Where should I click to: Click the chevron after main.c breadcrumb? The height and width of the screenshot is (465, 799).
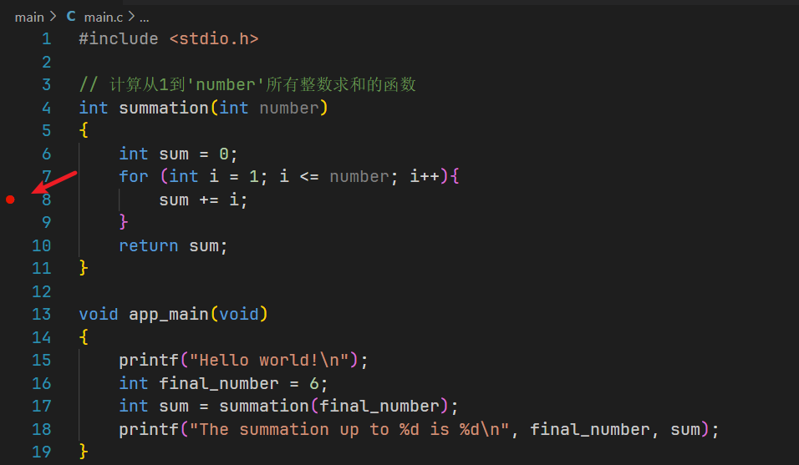click(x=131, y=17)
